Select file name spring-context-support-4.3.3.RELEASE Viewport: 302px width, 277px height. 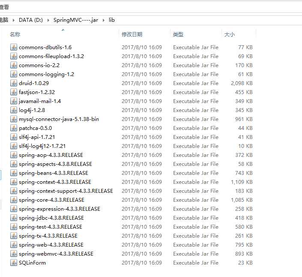(x=66, y=191)
